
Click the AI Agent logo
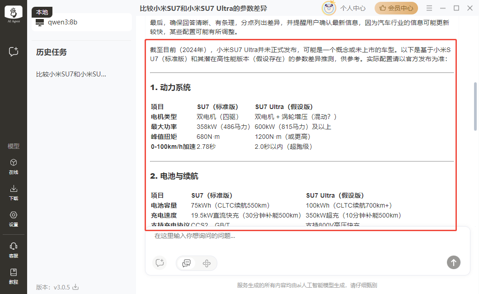14,14
